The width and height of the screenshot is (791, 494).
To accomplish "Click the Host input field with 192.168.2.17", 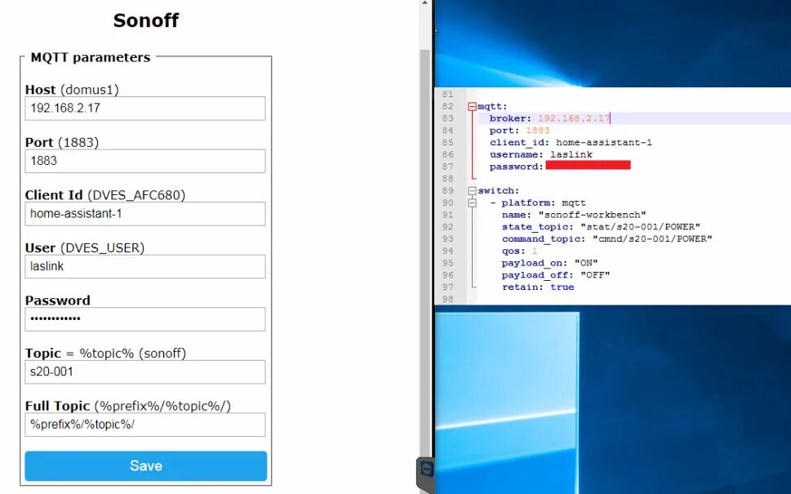I will 145,108.
